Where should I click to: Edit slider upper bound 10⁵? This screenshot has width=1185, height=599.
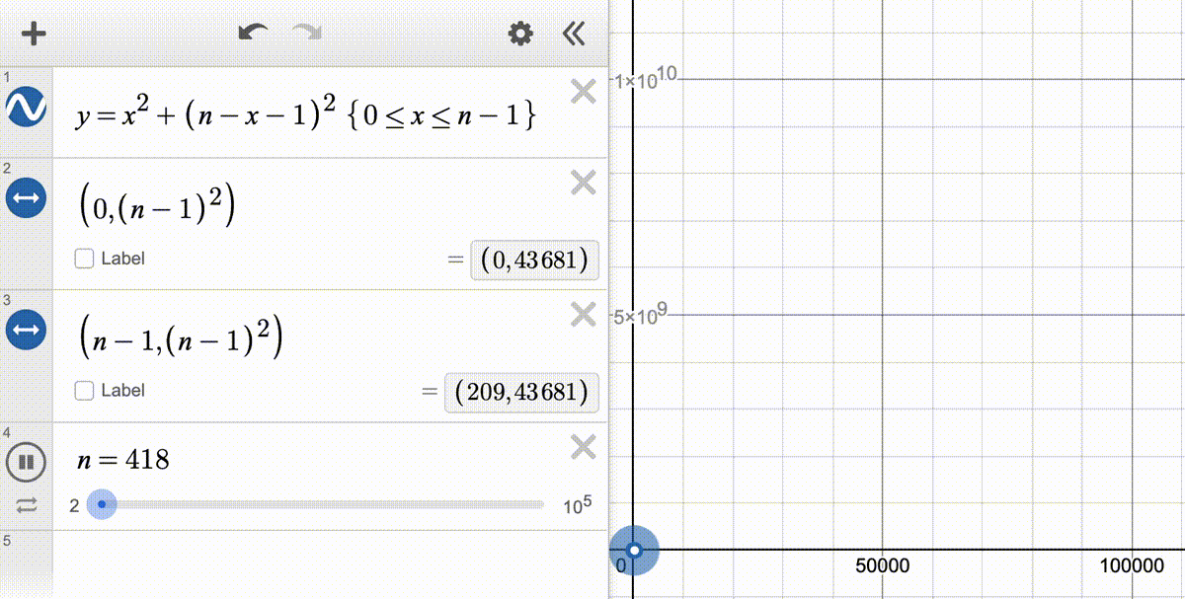tap(578, 506)
